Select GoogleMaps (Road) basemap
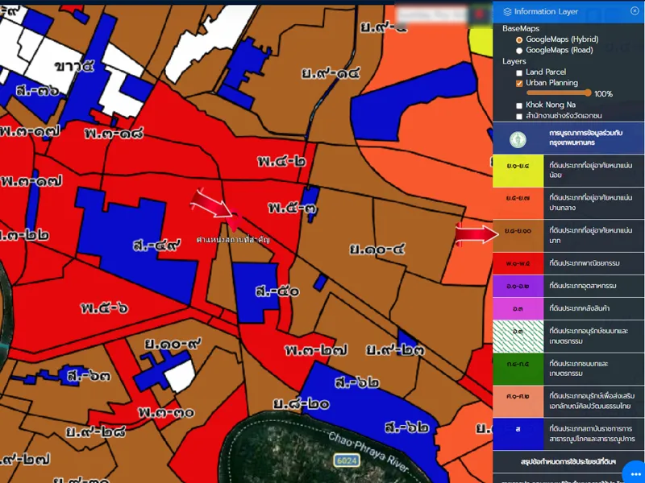Viewport: 645px width, 483px height. (x=519, y=50)
